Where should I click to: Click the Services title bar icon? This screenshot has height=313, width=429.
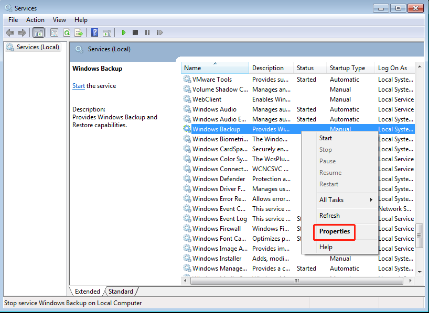pyautogui.click(x=8, y=8)
